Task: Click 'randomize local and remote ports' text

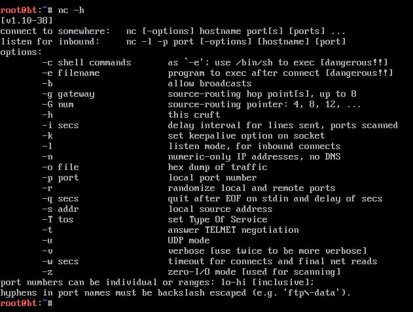Action: [x=251, y=188]
